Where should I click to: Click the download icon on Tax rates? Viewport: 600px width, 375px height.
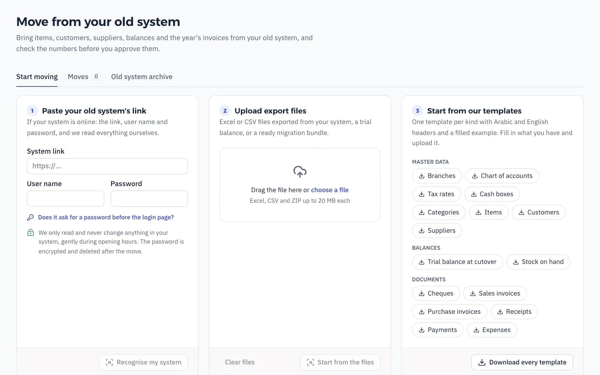pos(422,194)
